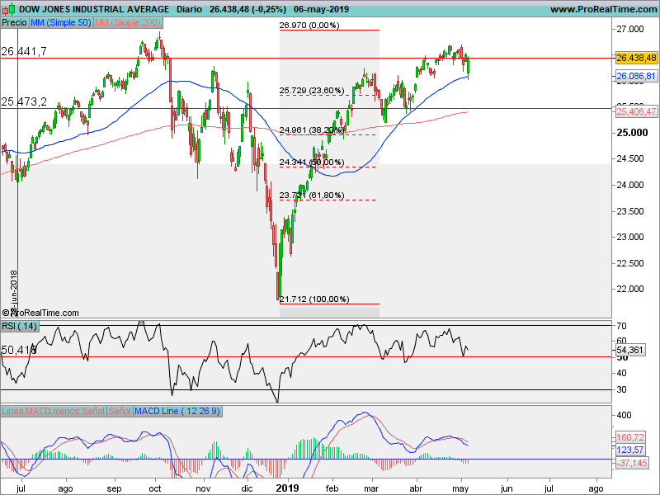Click the 54,361 RSI value tag

click(x=630, y=350)
